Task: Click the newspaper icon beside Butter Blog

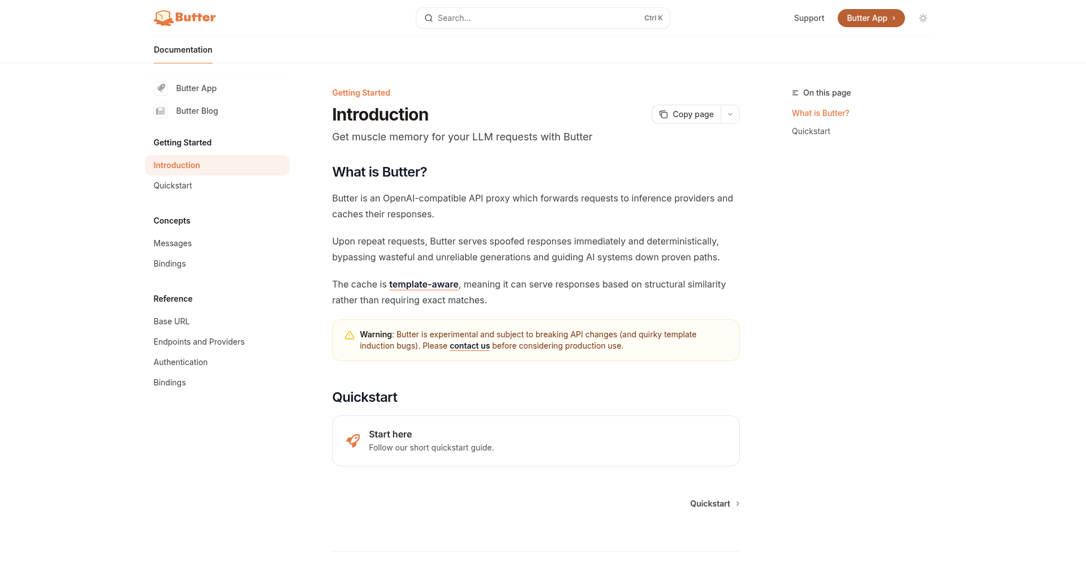Action: [161, 111]
